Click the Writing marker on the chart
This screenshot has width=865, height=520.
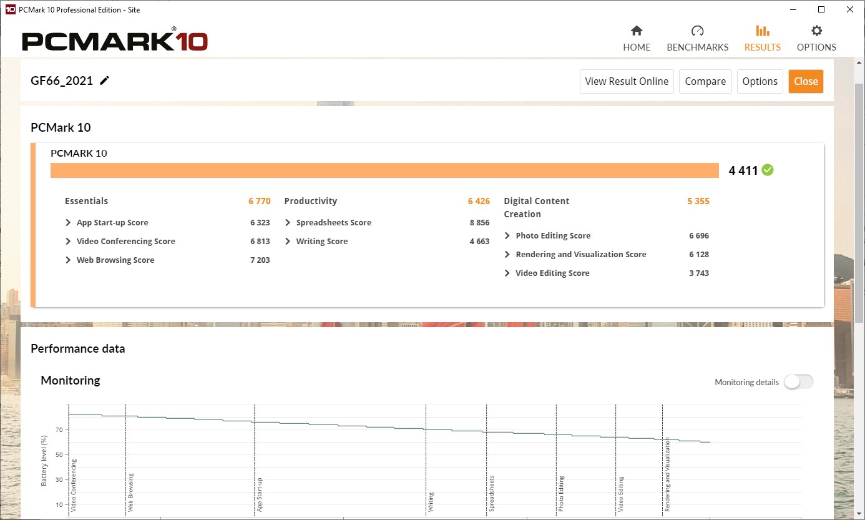coord(431,503)
